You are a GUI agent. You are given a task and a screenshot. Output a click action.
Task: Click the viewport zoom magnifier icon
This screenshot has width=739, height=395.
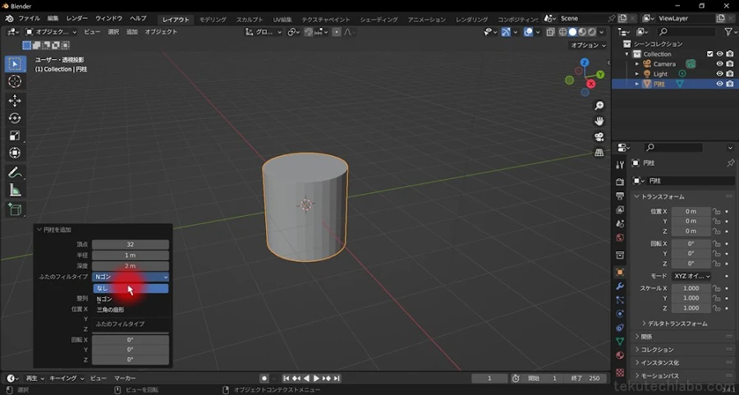point(599,106)
